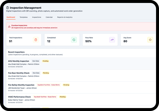The image size is (159, 111).
Task: Open the Calendar tab
Action: click(x=49, y=17)
